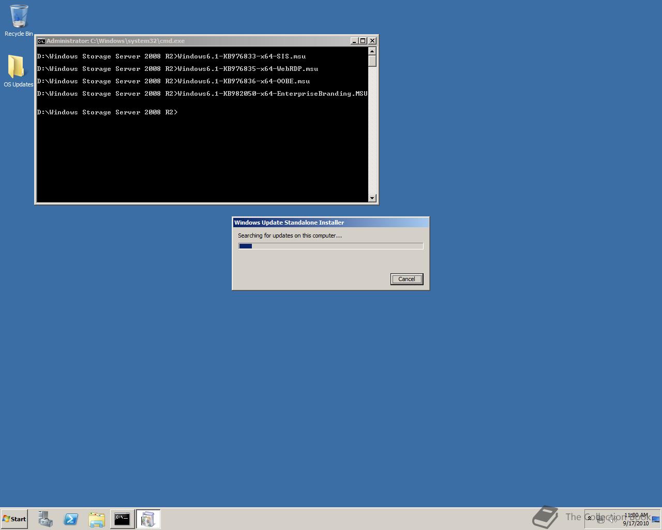
Task: Click the cmd vertical scrollbar thumb
Action: (x=372, y=61)
